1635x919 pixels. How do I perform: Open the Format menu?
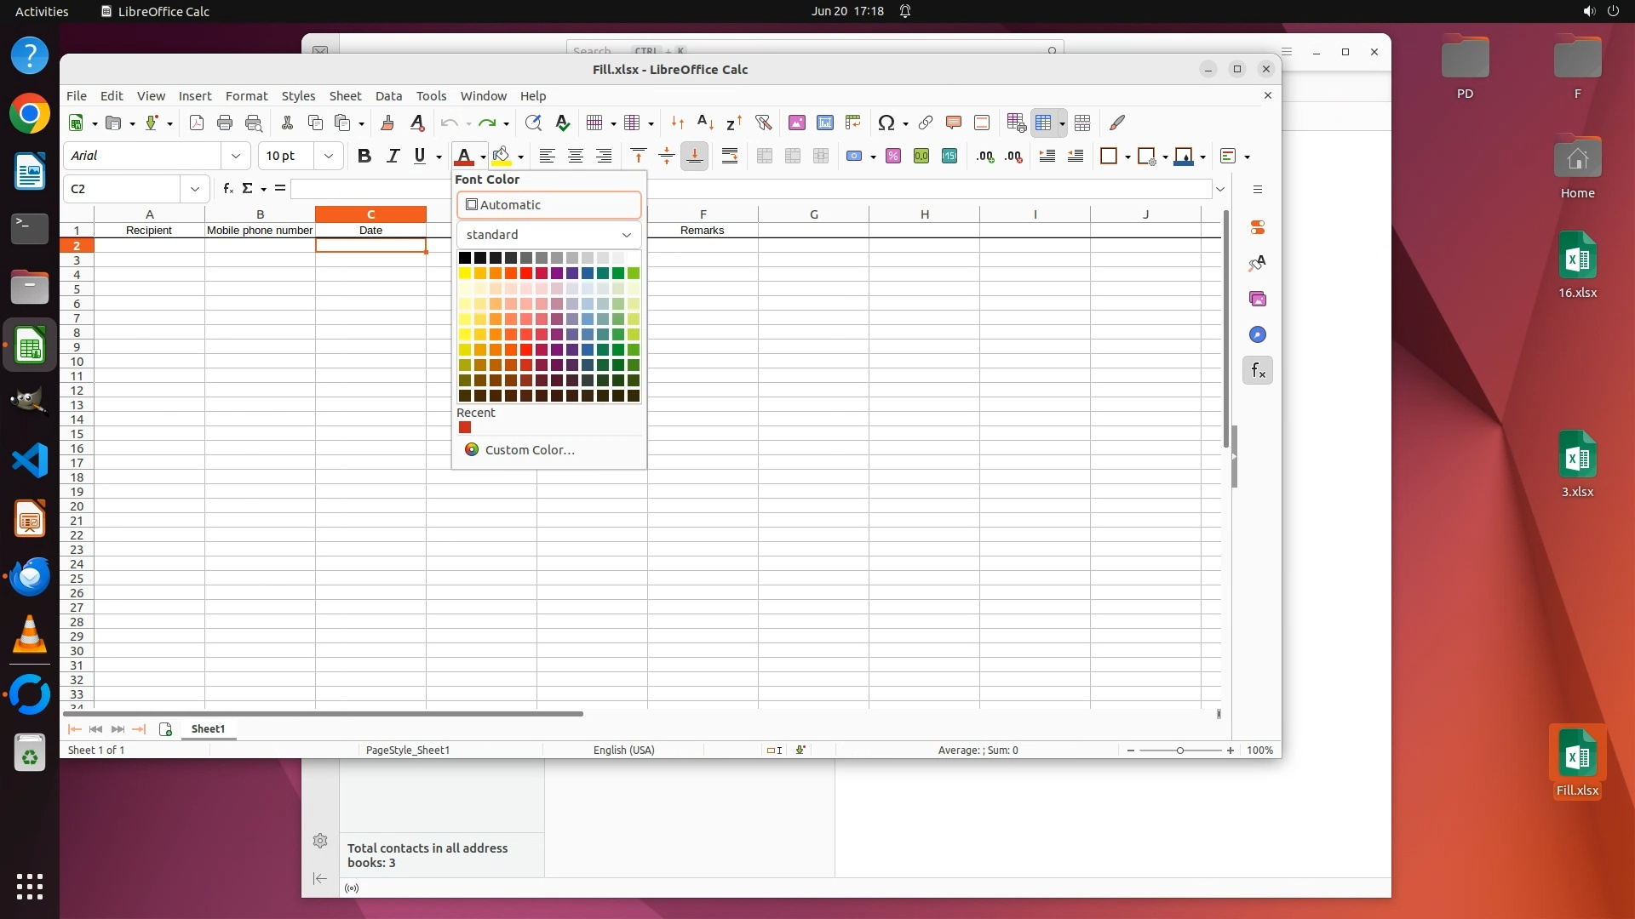coord(246,96)
